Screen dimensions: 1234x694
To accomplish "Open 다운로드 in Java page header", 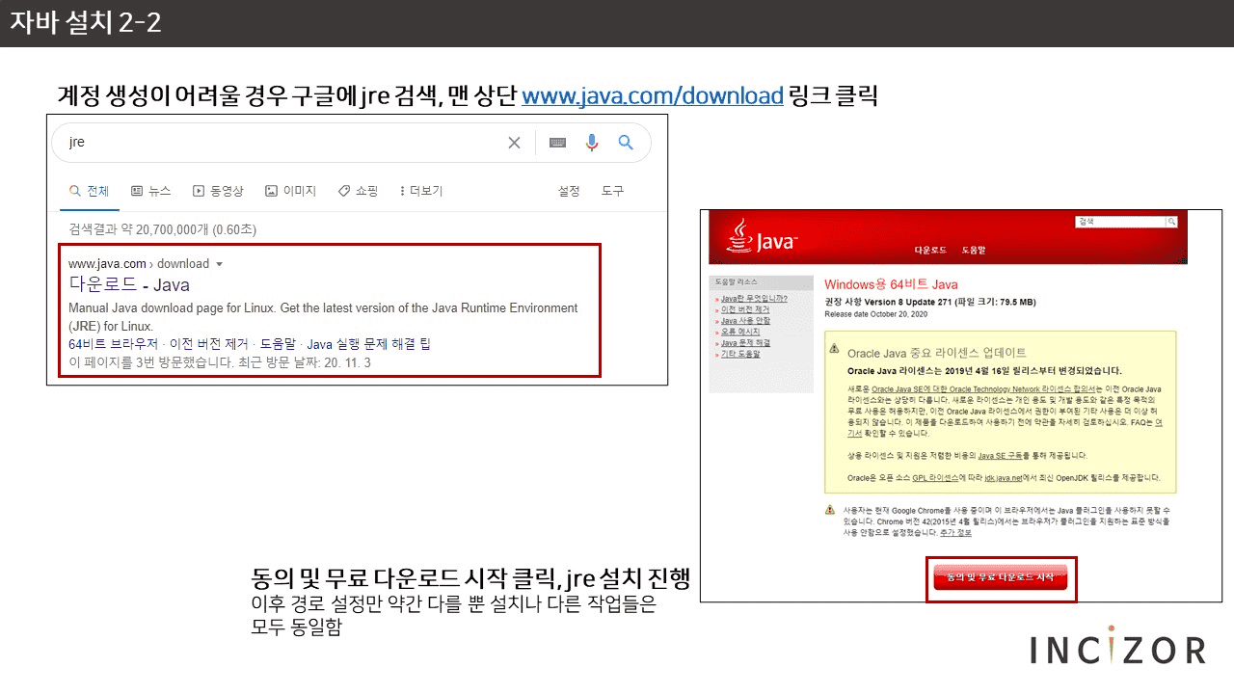I will [930, 251].
